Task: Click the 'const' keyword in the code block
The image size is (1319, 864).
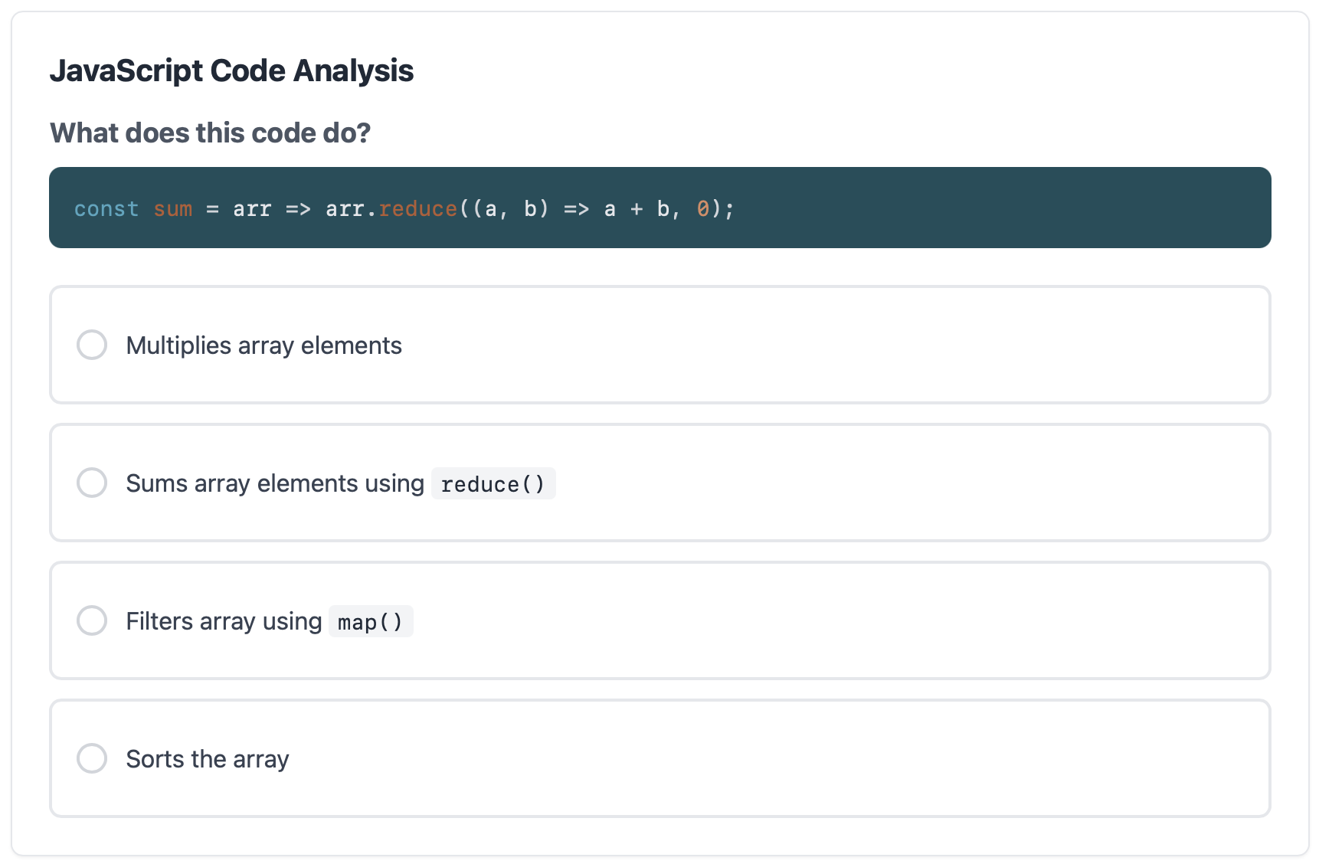Action: [106, 209]
